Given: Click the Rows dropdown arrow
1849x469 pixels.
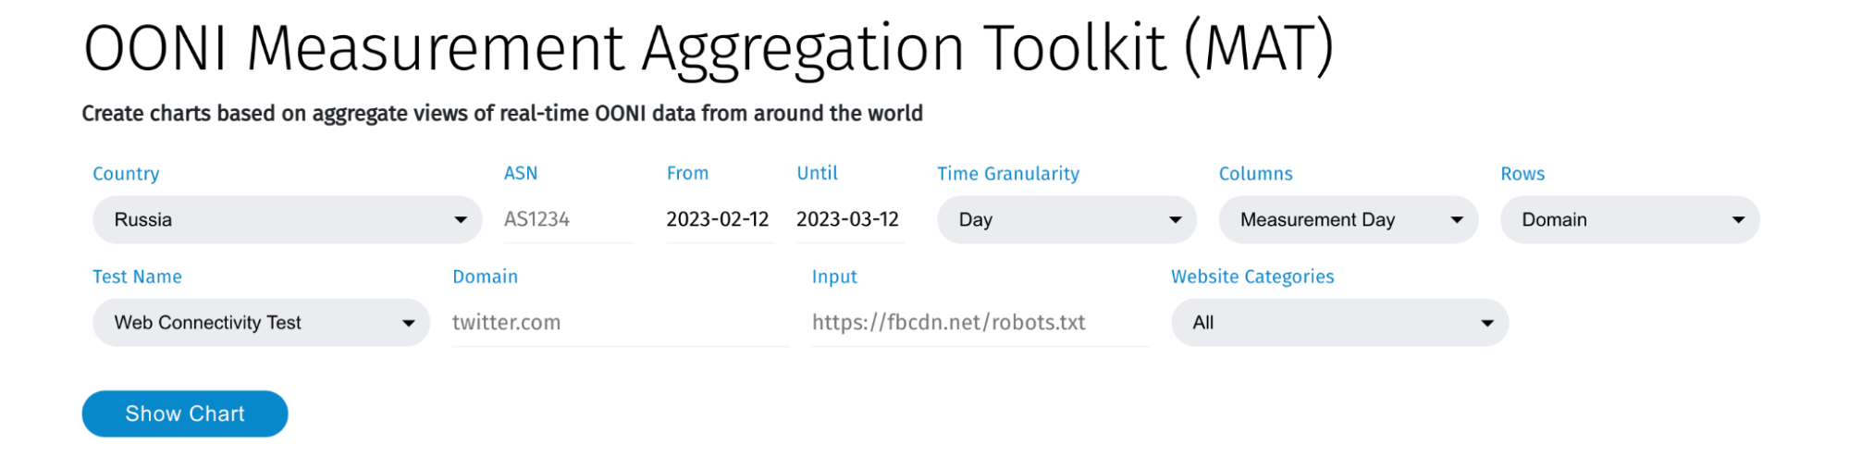Looking at the screenshot, I should point(1738,220).
